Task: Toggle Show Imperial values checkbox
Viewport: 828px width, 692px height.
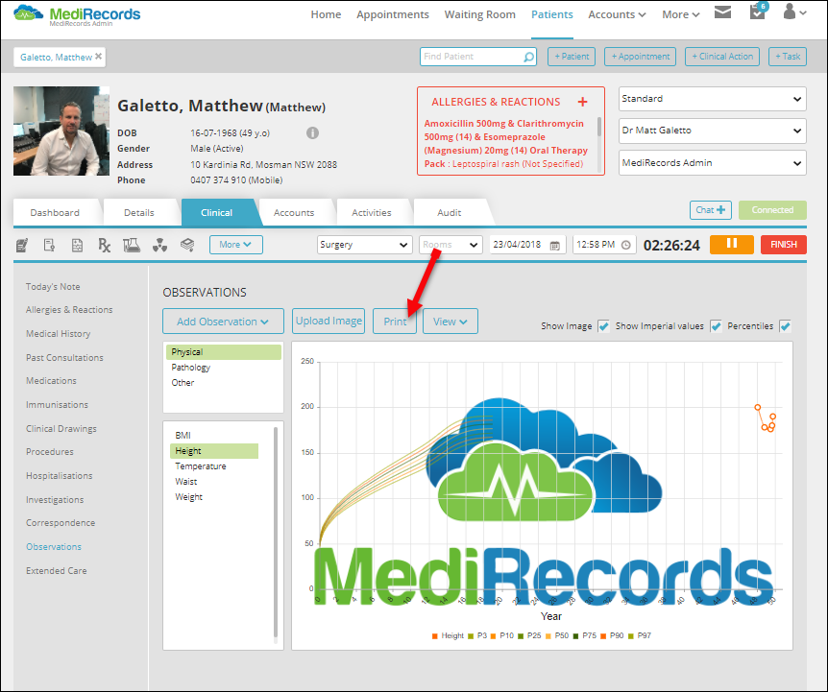Action: [716, 326]
